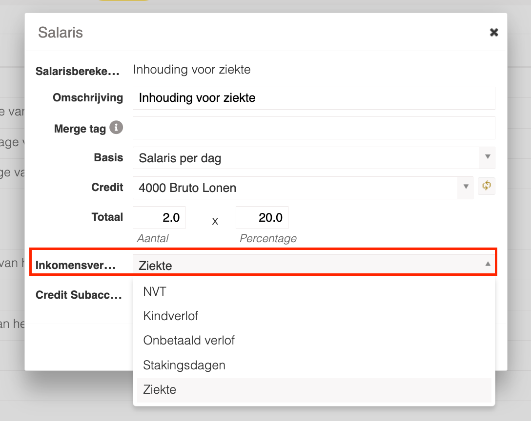The height and width of the screenshot is (421, 531).
Task: Click the Credit Subacc… label
Action: [78, 295]
